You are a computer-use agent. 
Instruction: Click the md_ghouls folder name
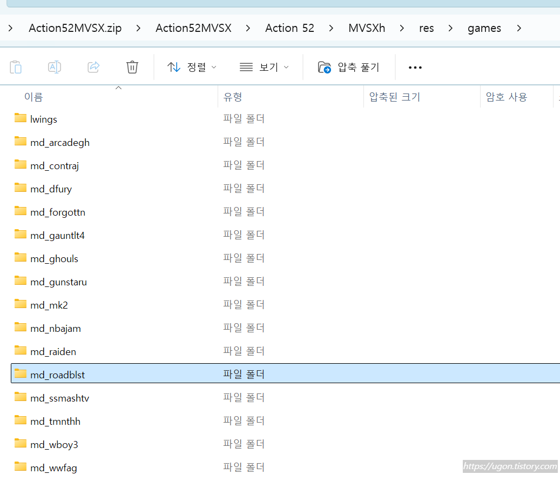(55, 259)
